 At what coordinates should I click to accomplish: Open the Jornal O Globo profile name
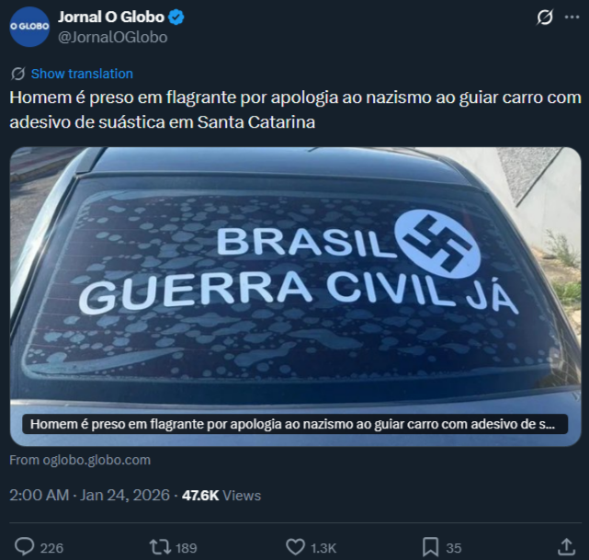(111, 17)
